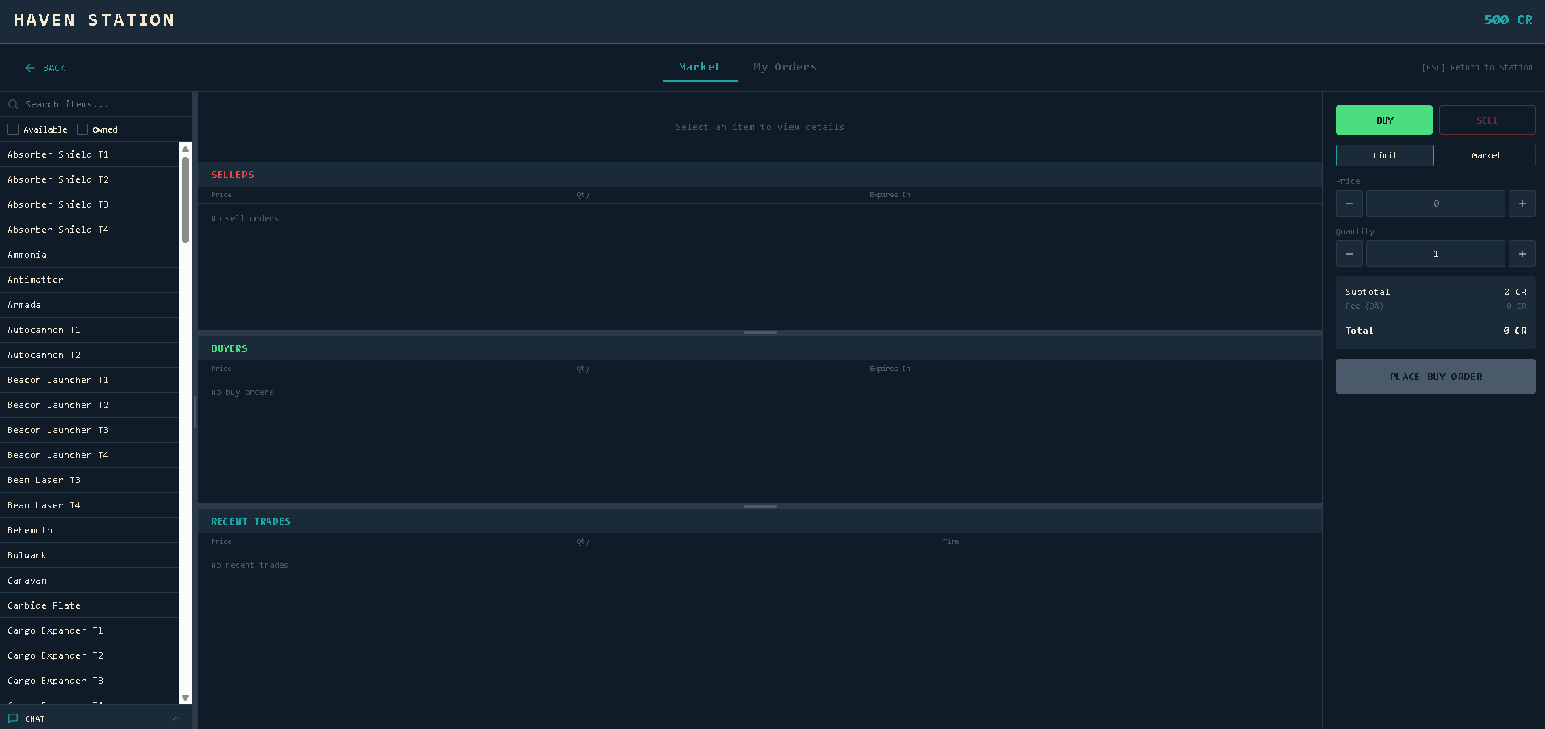Decrease price with minus button
The width and height of the screenshot is (1545, 729).
click(1349, 204)
